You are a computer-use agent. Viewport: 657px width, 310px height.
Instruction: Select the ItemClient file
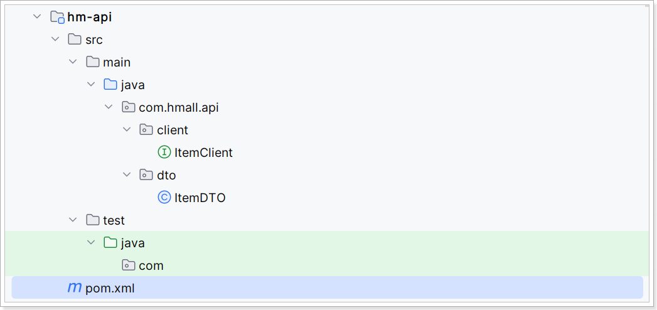point(204,152)
